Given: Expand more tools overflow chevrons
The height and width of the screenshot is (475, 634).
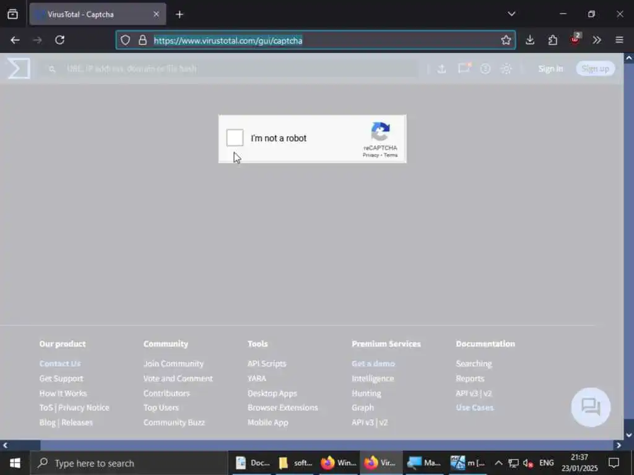Looking at the screenshot, I should 597,40.
